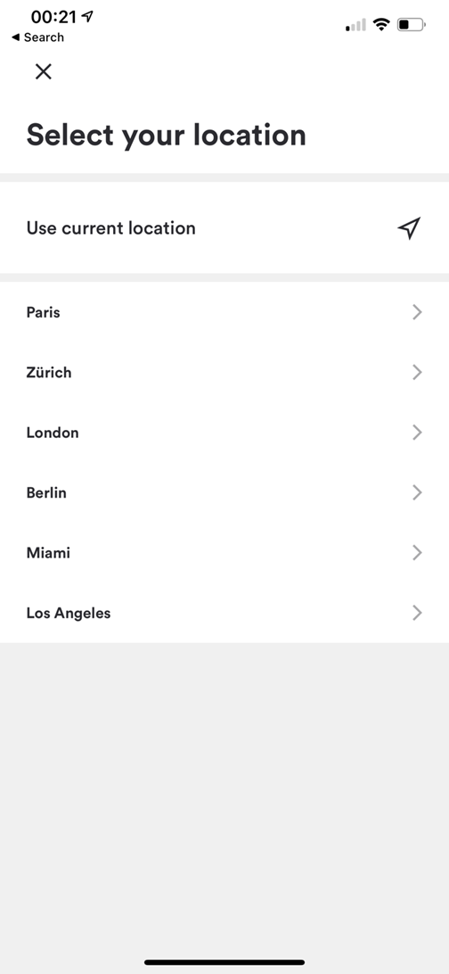
Task: Tap the home indicator bar
Action: [224, 962]
